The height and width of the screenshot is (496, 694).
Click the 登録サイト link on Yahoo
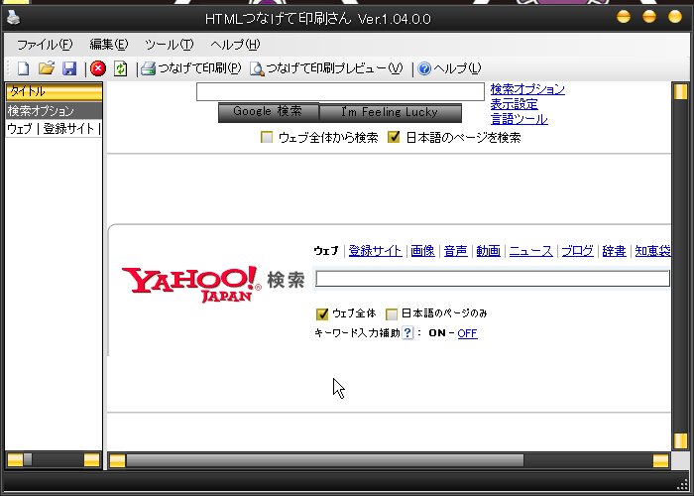376,251
